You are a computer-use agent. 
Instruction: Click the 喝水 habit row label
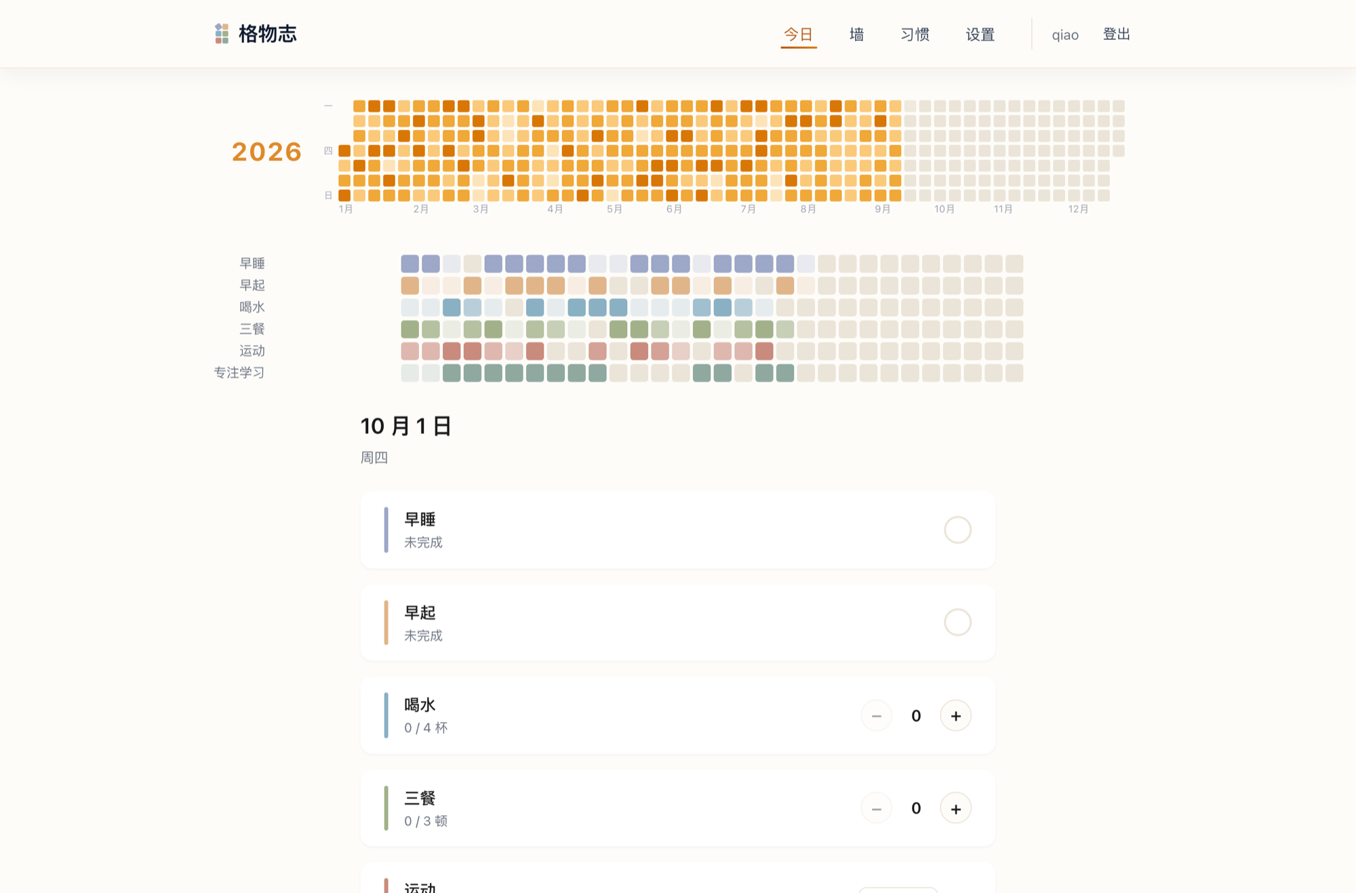[x=252, y=307]
